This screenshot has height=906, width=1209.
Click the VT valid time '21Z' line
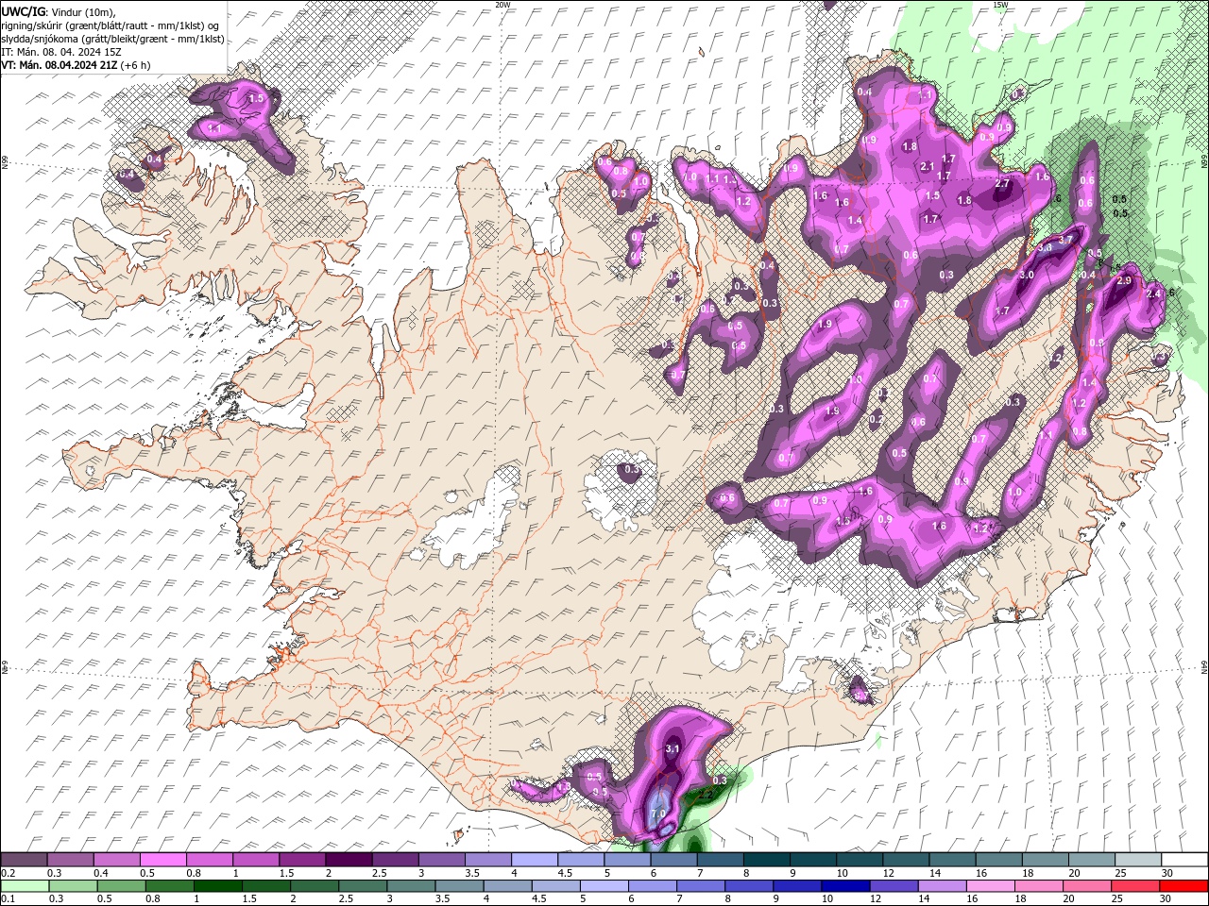(x=60, y=65)
